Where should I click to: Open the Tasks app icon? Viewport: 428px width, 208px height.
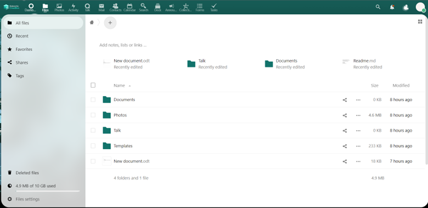point(214,7)
